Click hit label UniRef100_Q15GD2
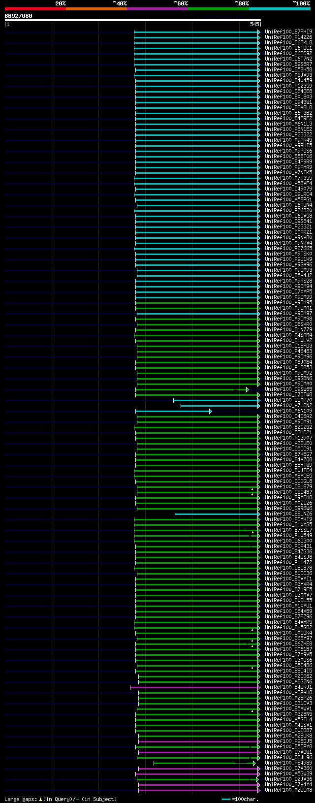This screenshot has width=315, height=803. coord(288,627)
